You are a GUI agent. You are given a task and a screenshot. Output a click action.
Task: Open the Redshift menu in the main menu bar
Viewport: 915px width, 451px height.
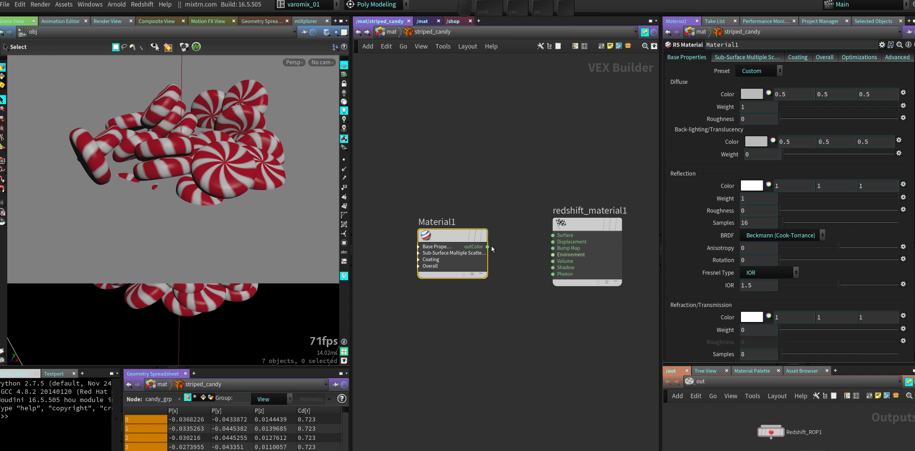tap(142, 4)
